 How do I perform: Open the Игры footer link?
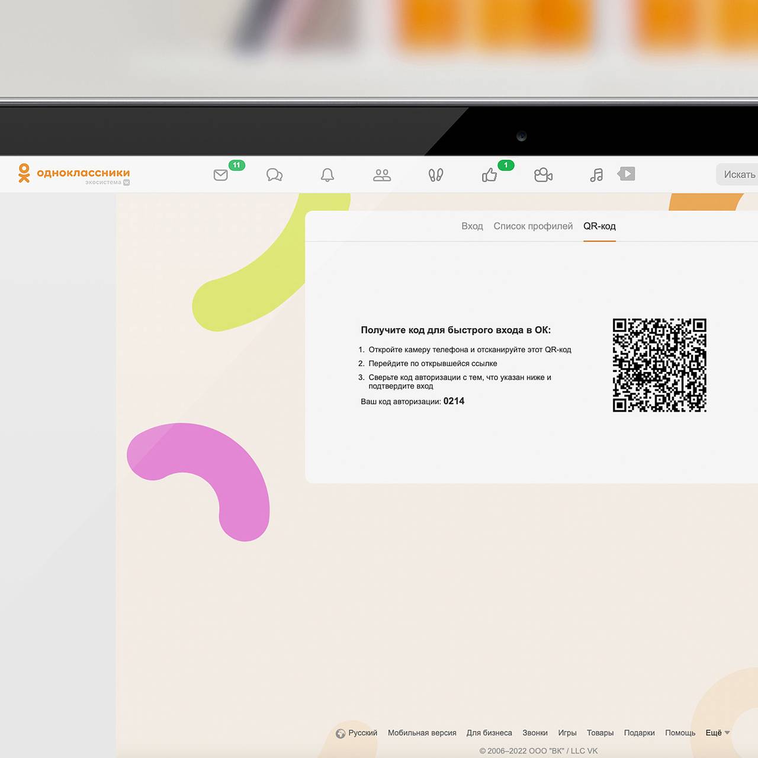pos(567,733)
